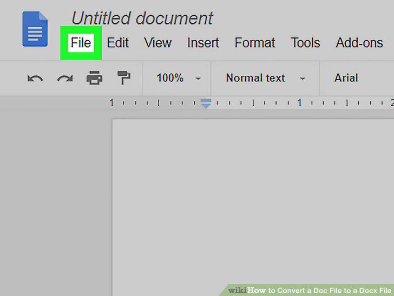This screenshot has width=394, height=296.
Task: Select the Paint format roller icon
Action: 123,78
